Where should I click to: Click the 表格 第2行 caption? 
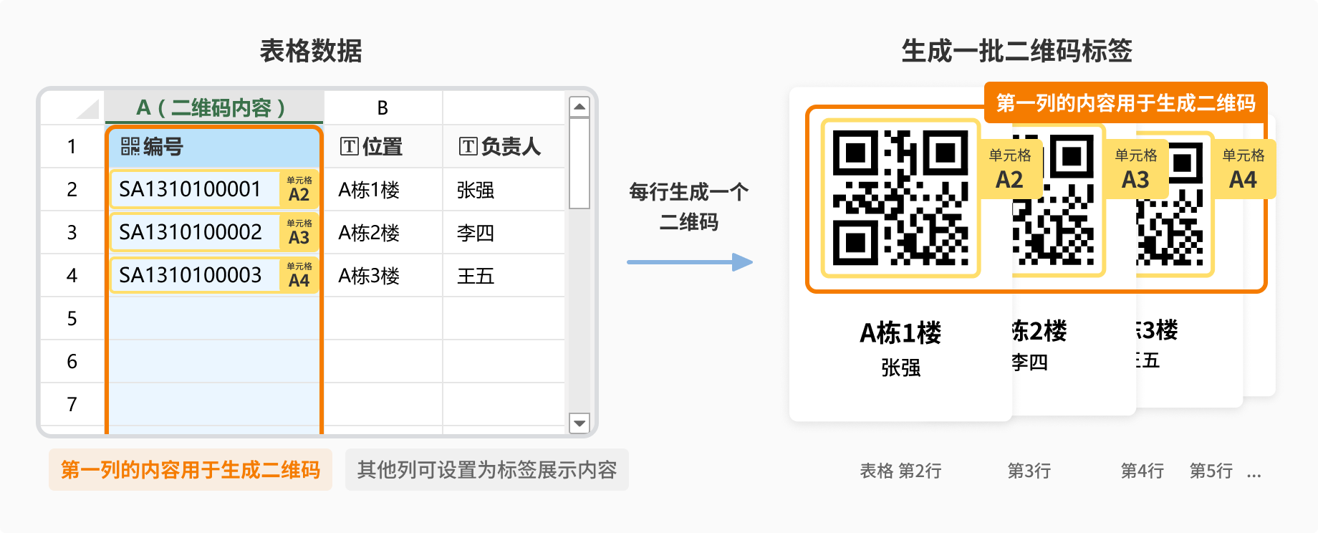(x=900, y=471)
